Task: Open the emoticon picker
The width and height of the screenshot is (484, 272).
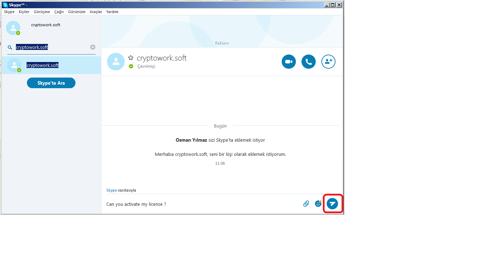Action: pyautogui.click(x=318, y=204)
